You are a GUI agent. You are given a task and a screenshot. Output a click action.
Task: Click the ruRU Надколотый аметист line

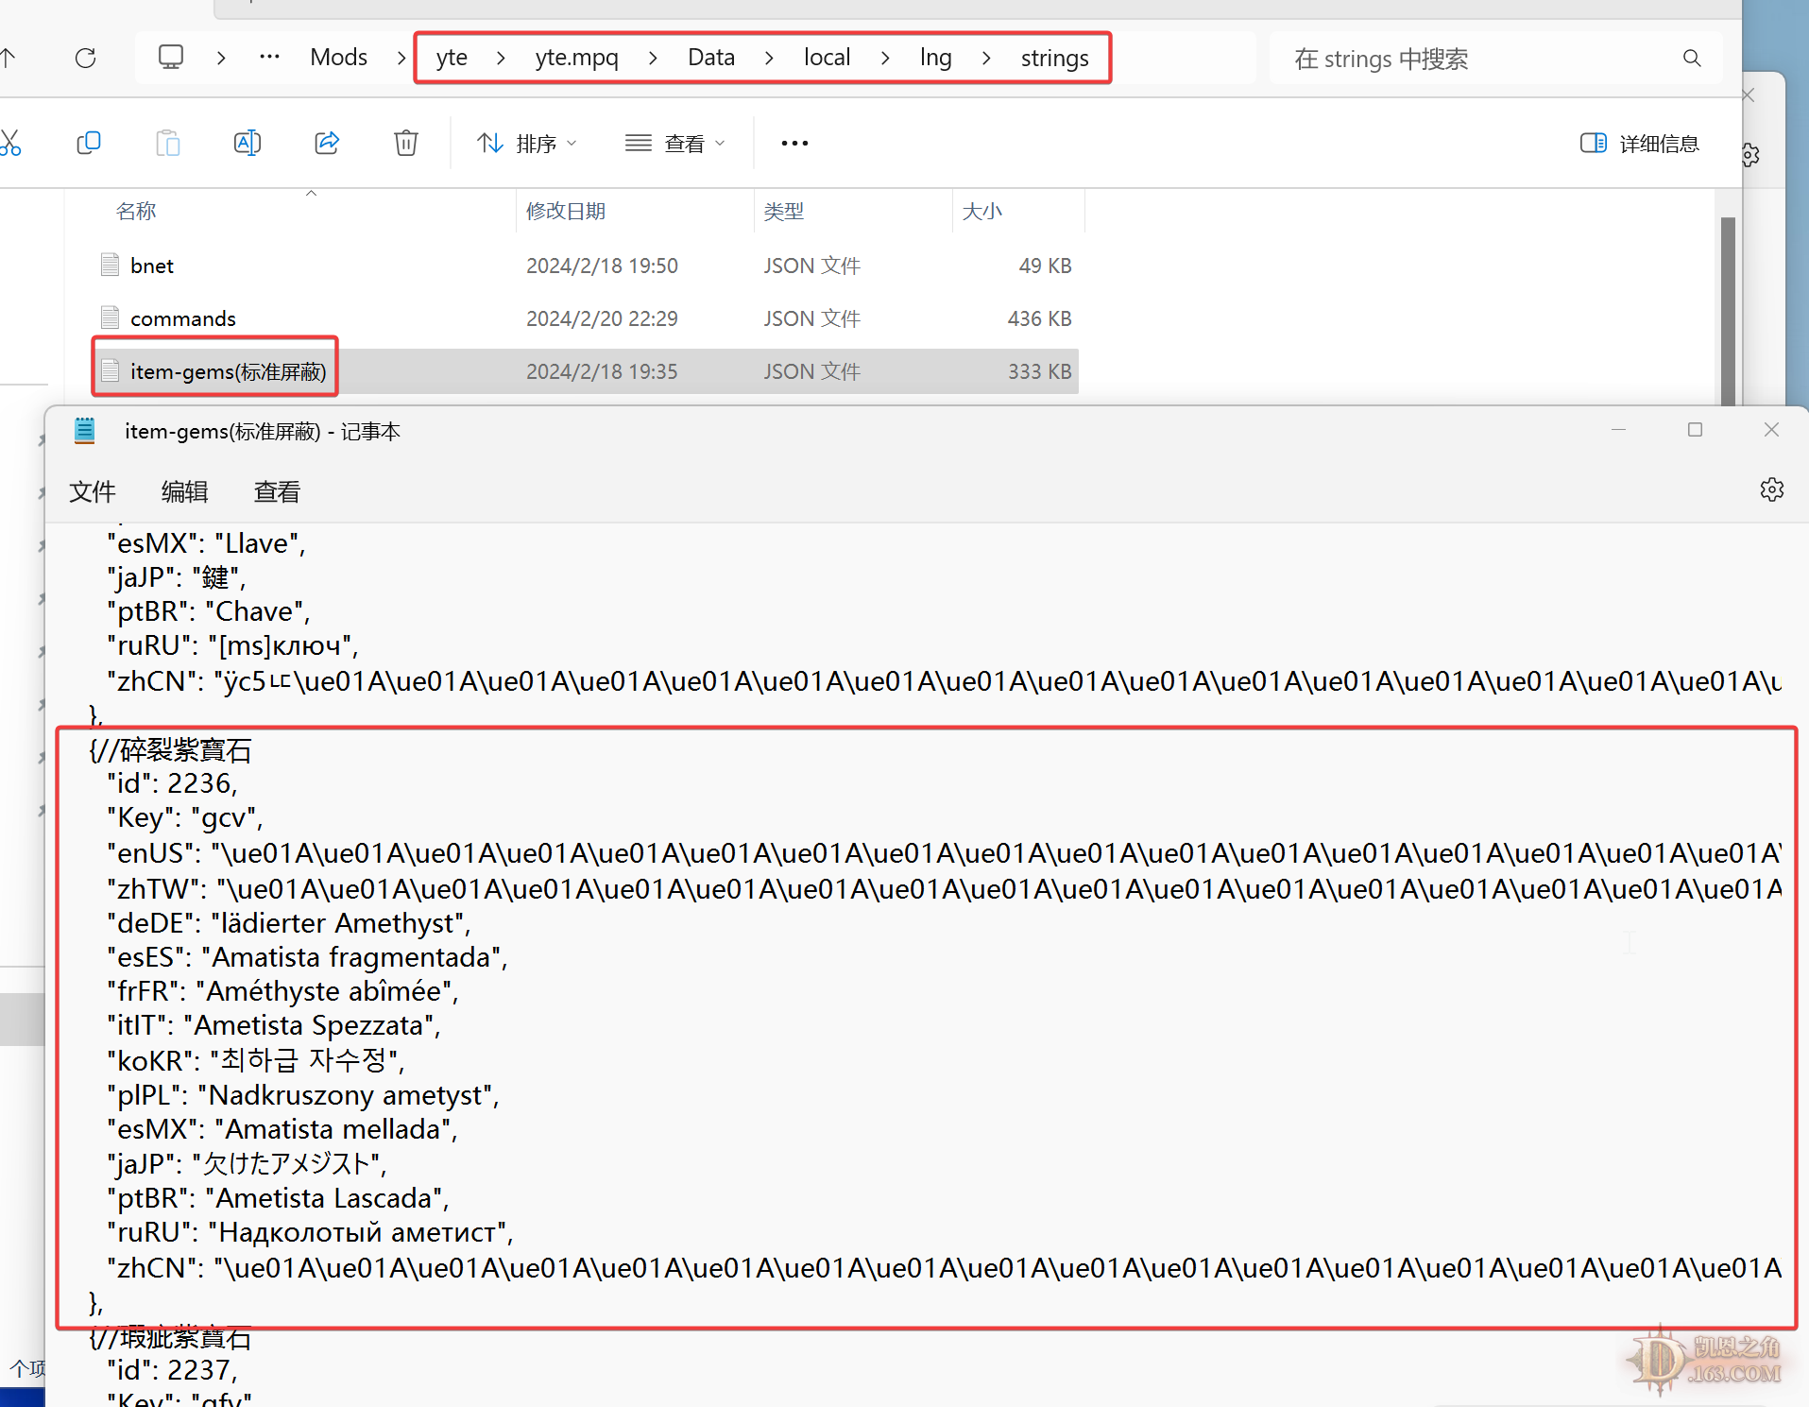[310, 1232]
